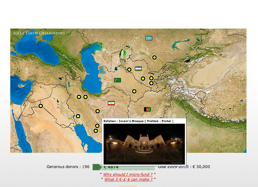Click the NASA Earth Observatory map credit
The height and width of the screenshot is (187, 258).
[x=39, y=33]
